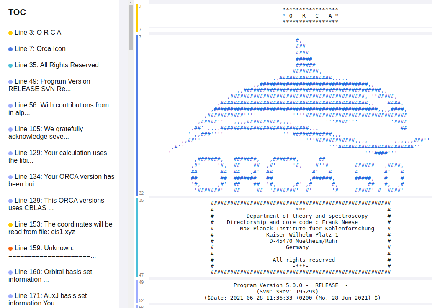Viewport: 432px width, 308px height.
Task: Go to Line 139: This ORCA versions entry
Action: 57,204
